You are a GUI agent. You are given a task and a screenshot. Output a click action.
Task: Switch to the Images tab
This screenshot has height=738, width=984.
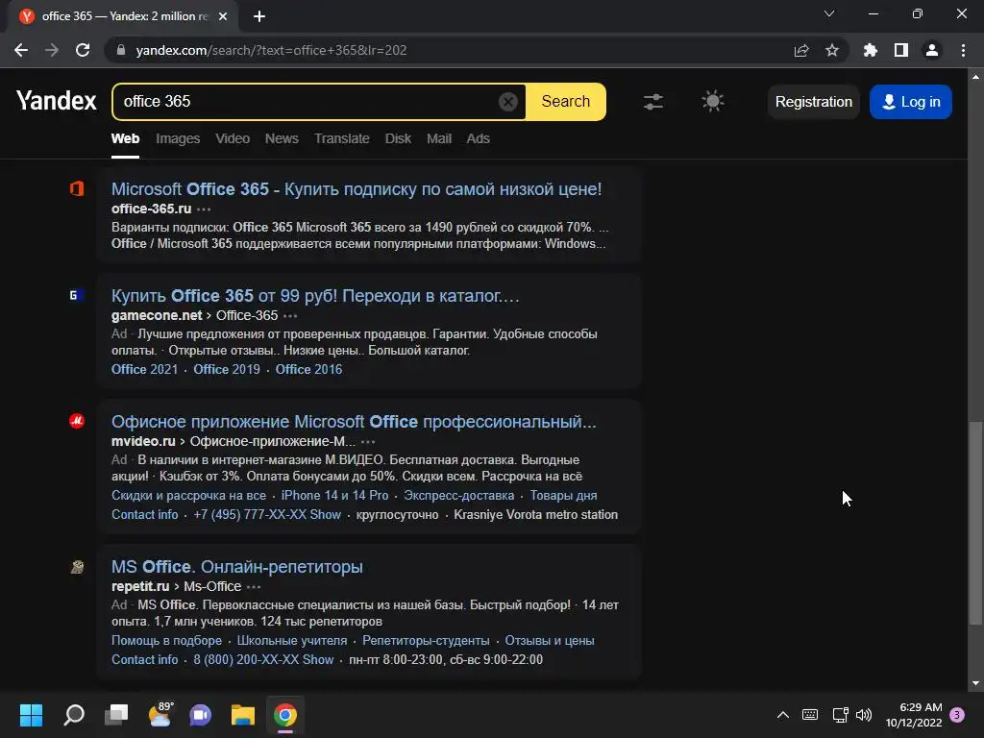(x=178, y=138)
